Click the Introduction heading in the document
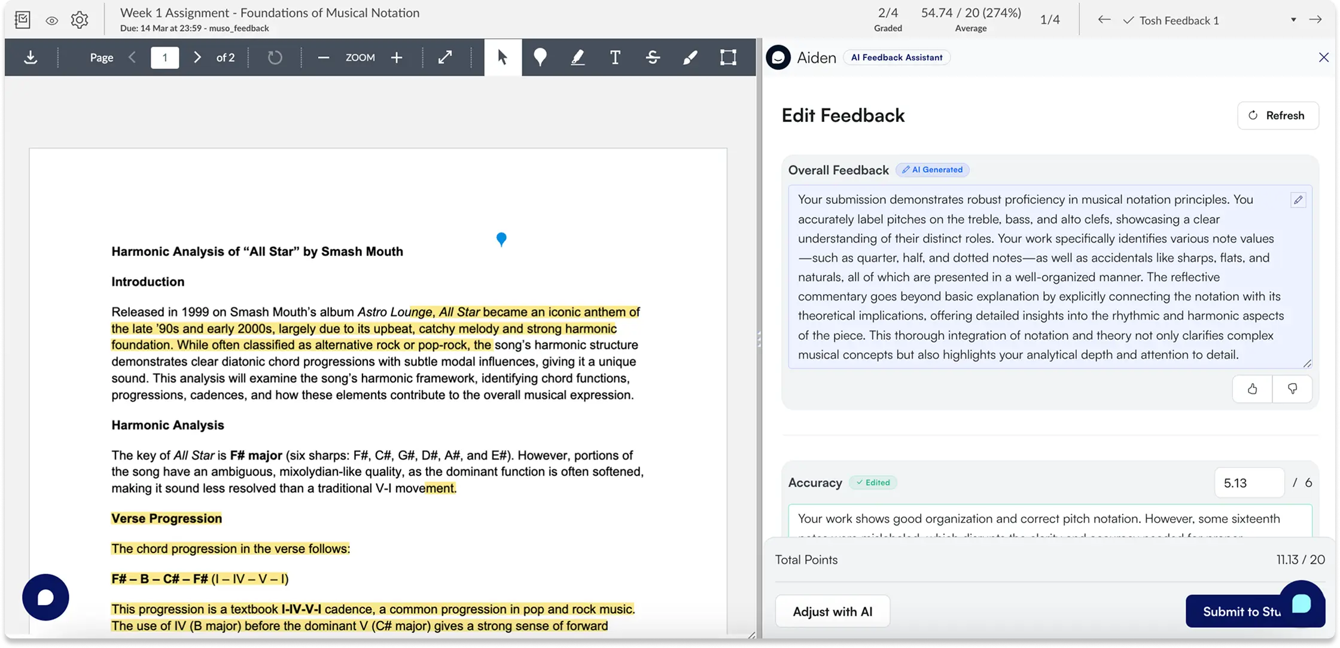 click(148, 282)
